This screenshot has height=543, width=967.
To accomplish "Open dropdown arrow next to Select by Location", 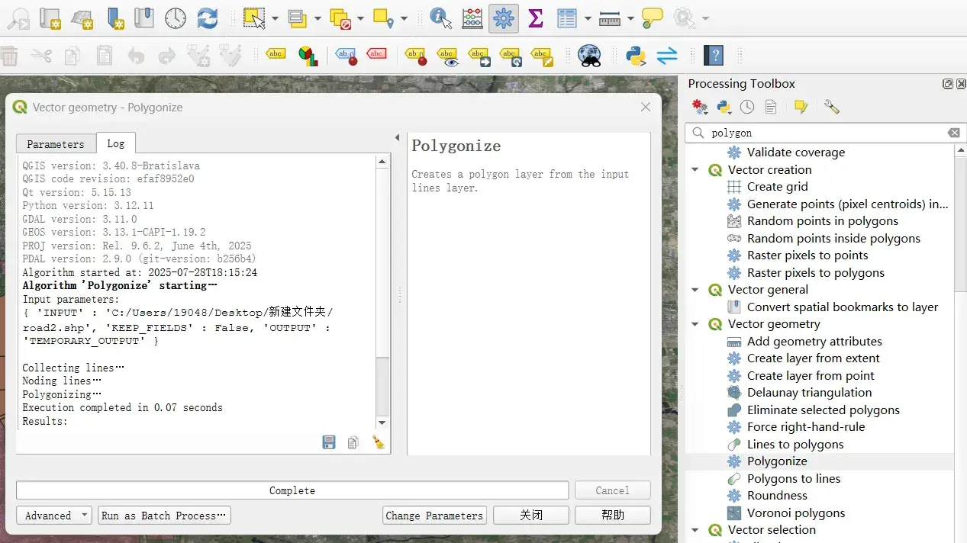I will pyautogui.click(x=404, y=19).
